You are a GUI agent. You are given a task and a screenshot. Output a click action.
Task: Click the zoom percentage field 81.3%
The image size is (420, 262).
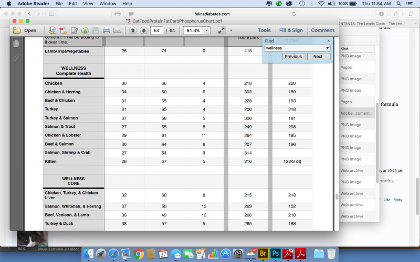193,30
